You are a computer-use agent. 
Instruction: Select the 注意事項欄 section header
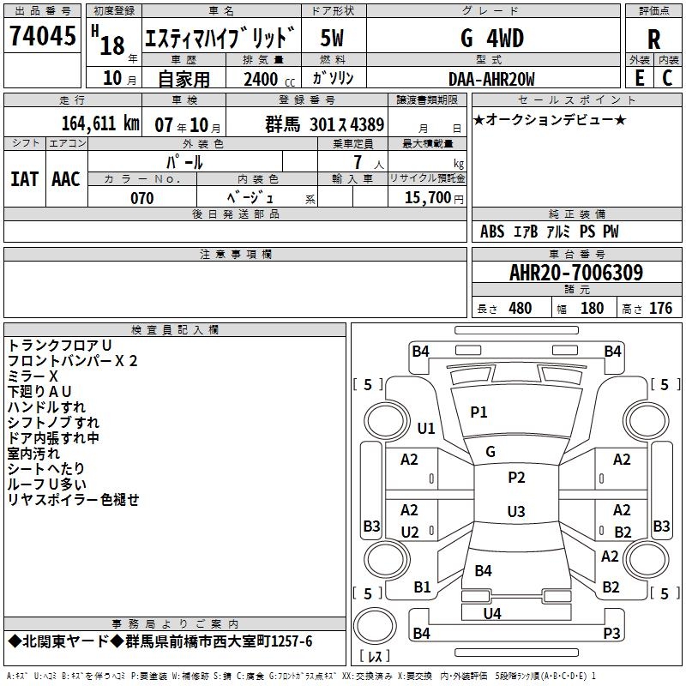click(236, 254)
